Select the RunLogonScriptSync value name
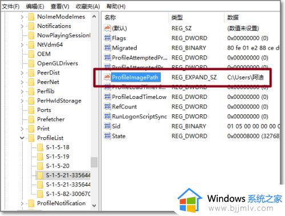 click(139, 117)
